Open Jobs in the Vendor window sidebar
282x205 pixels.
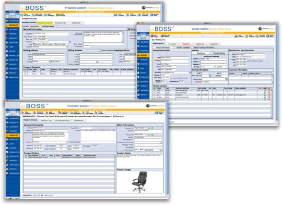[143, 68]
